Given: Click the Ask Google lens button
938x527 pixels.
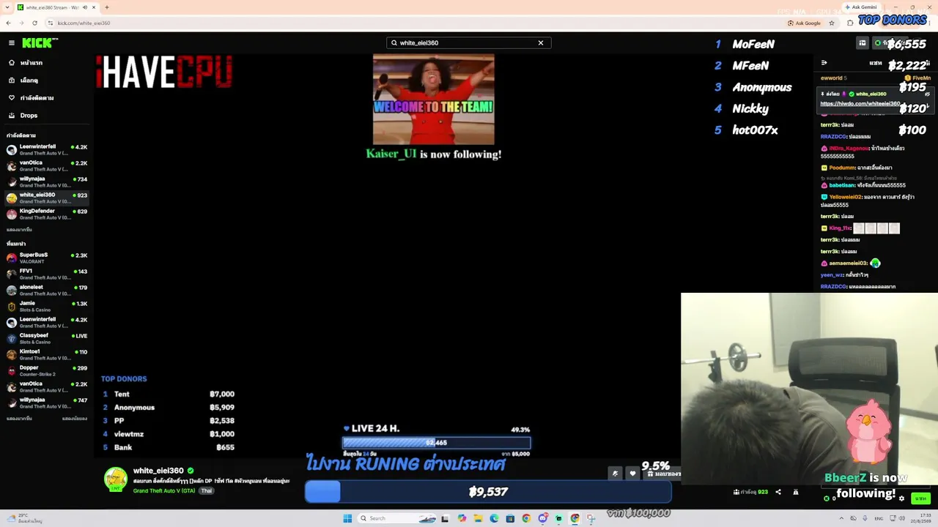Looking at the screenshot, I should pos(804,23).
